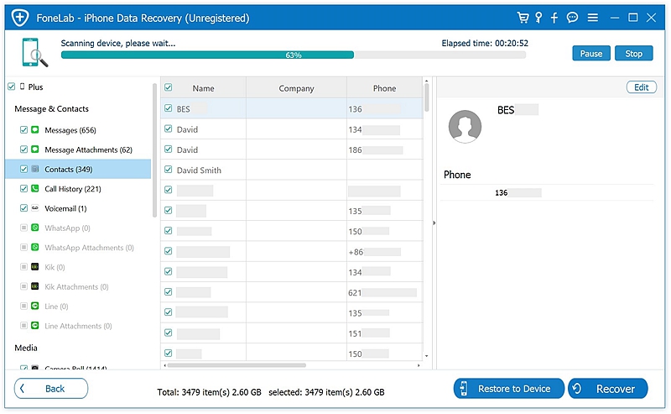The width and height of the screenshot is (671, 414).
Task: Click the contact list scroll-down arrow
Action: click(426, 356)
